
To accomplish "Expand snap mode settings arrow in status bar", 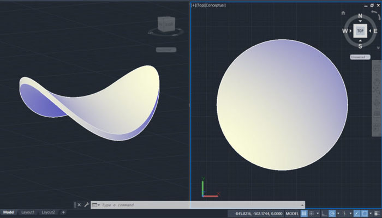I will pyautogui.click(x=318, y=213).
